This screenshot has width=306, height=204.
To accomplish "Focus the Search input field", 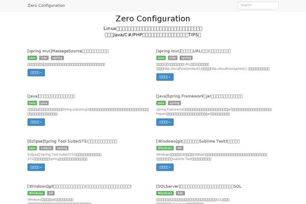I will point(258,5).
